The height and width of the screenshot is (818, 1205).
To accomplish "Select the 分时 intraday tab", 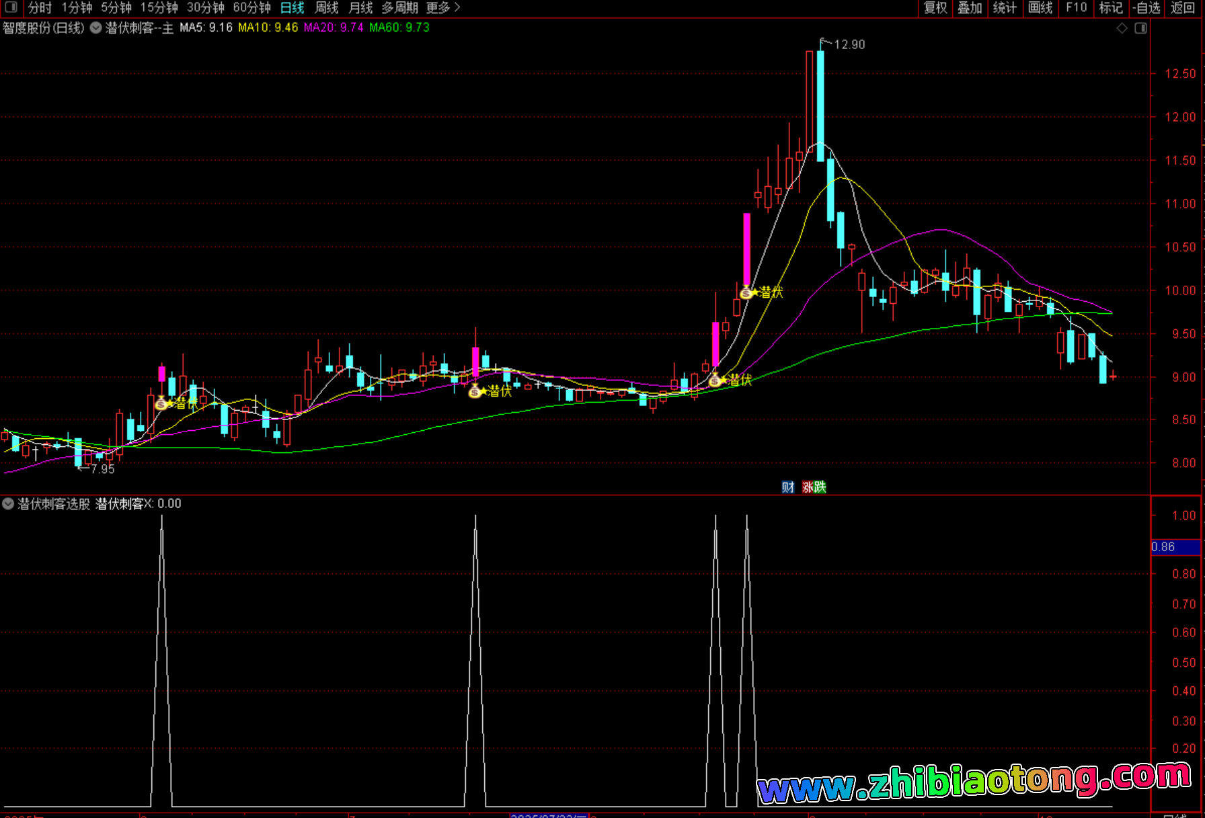I will click(x=40, y=7).
